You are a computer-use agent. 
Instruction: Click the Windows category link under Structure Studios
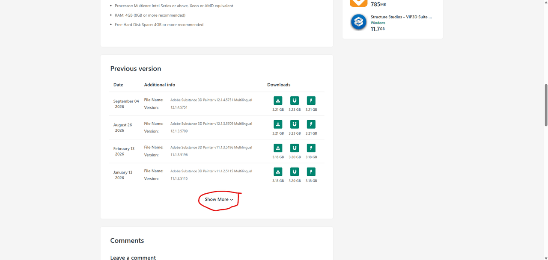click(378, 23)
